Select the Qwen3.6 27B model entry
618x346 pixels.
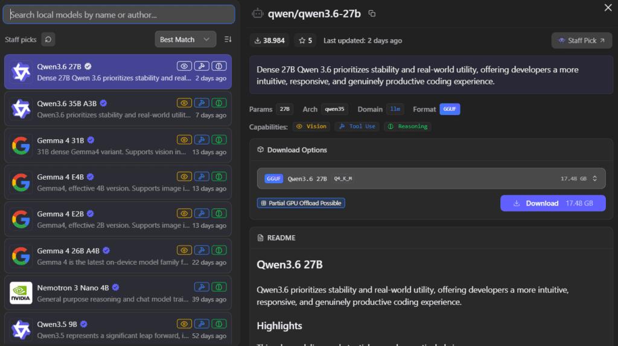118,72
